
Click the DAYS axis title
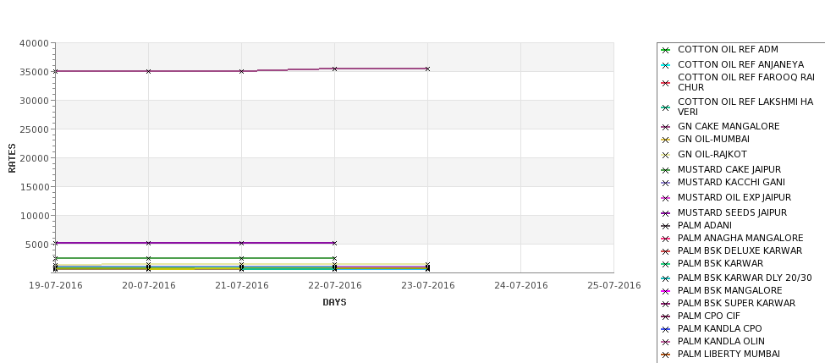334,303
